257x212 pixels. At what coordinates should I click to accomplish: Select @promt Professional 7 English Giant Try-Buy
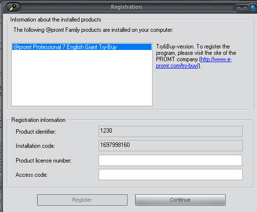82,47
